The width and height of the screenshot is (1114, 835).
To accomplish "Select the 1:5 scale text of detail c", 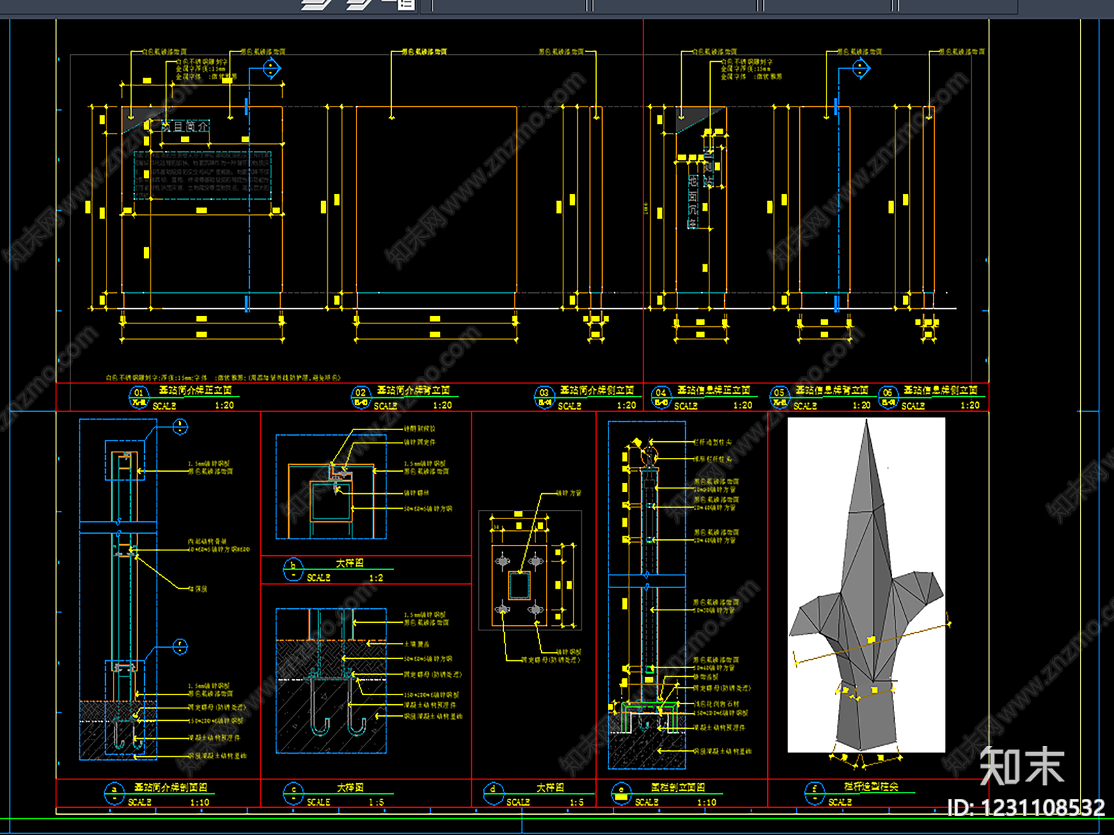I will 376,802.
